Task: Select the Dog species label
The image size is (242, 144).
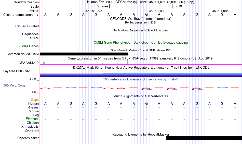Action: point(36,115)
